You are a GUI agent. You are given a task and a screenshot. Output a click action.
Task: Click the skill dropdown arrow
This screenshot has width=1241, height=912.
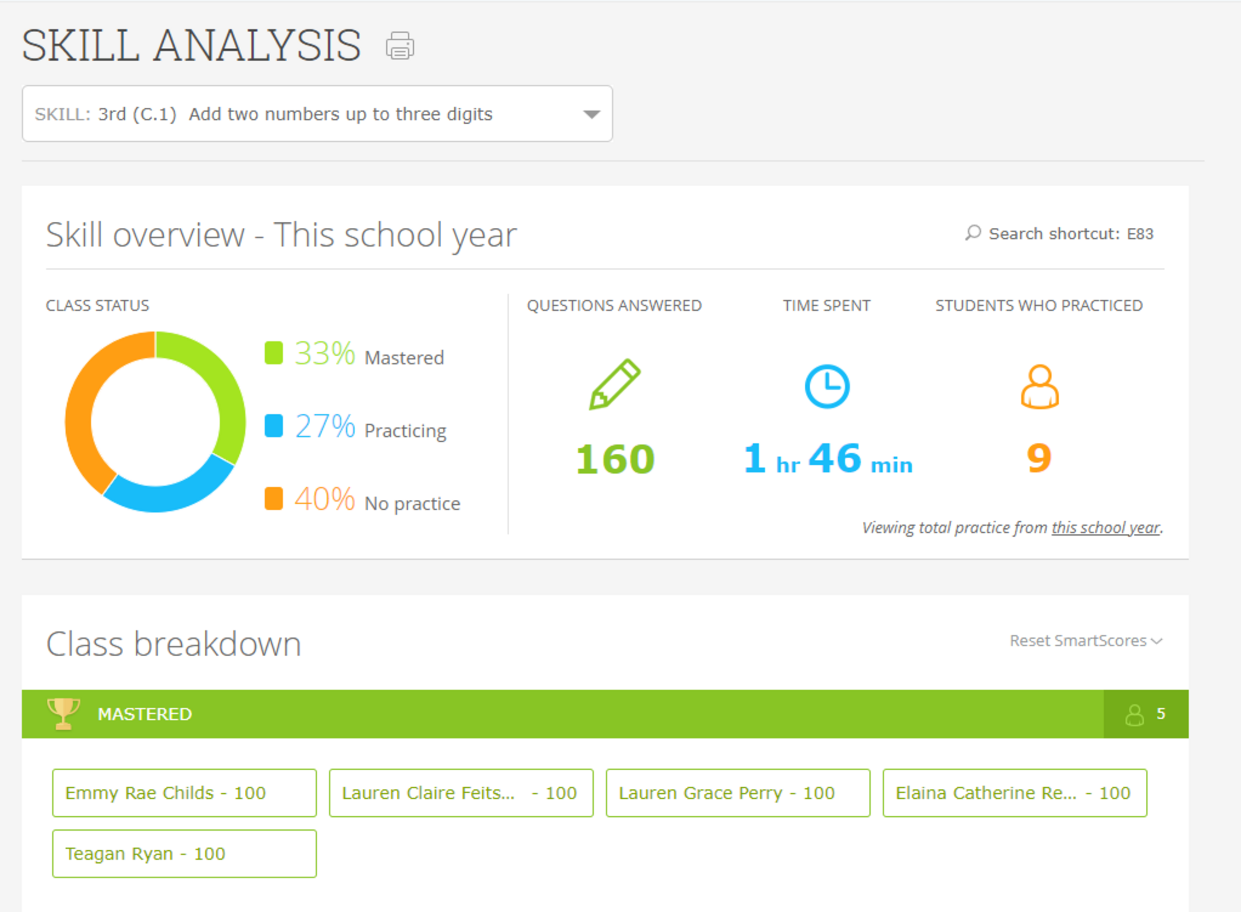[591, 114]
